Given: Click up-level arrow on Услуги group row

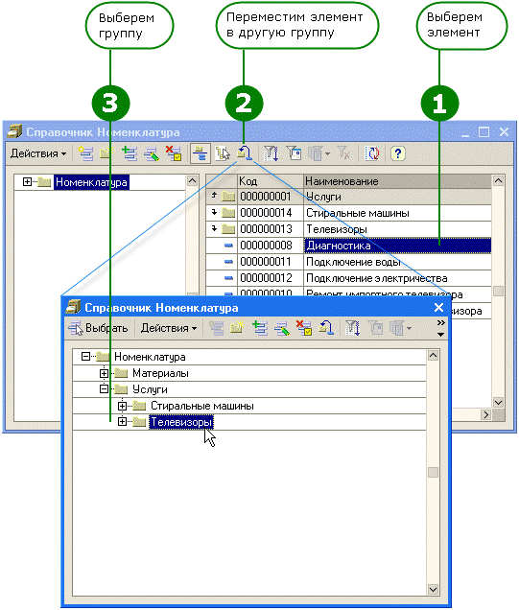Looking at the screenshot, I should [x=214, y=196].
